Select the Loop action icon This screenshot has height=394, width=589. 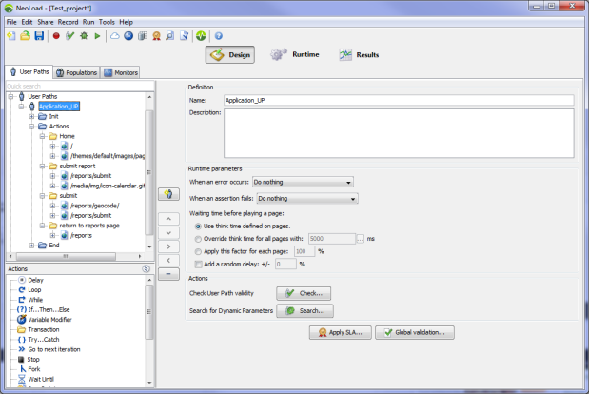click(x=21, y=289)
